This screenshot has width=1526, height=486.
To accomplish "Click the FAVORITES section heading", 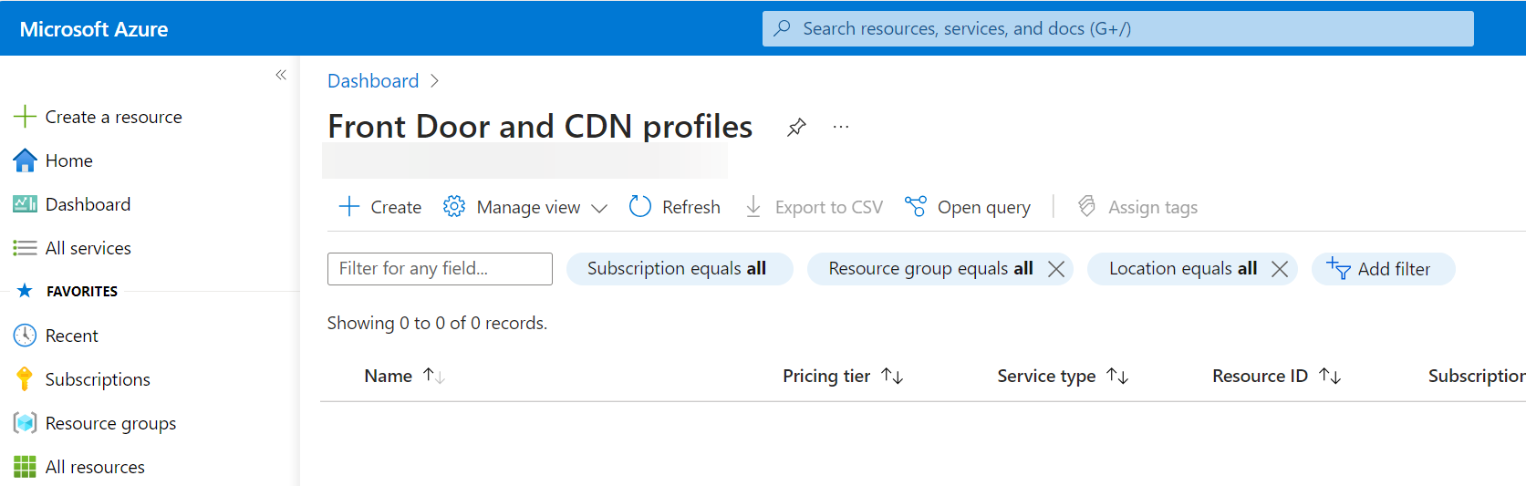I will [82, 292].
